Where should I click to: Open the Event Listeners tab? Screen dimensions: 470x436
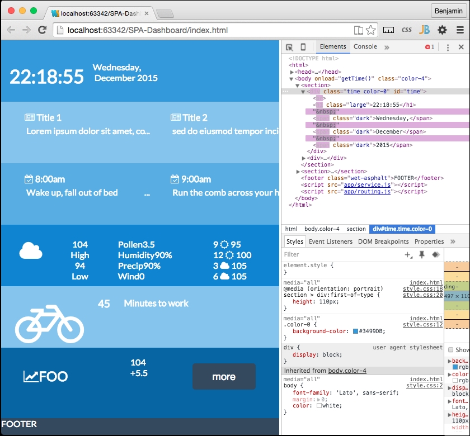(330, 241)
